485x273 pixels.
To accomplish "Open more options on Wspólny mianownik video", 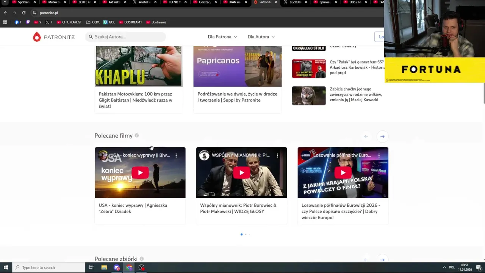I will pos(277,155).
